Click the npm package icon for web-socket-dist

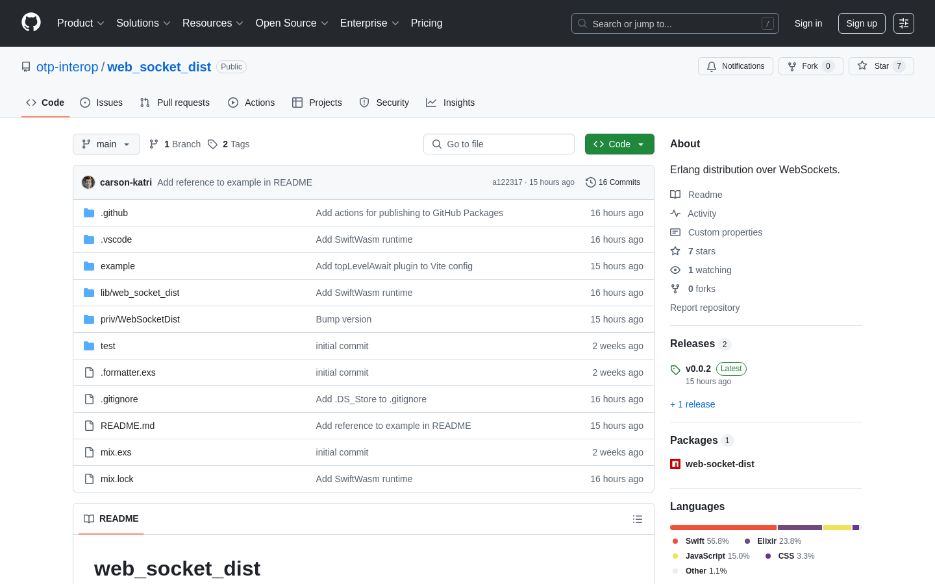[675, 464]
